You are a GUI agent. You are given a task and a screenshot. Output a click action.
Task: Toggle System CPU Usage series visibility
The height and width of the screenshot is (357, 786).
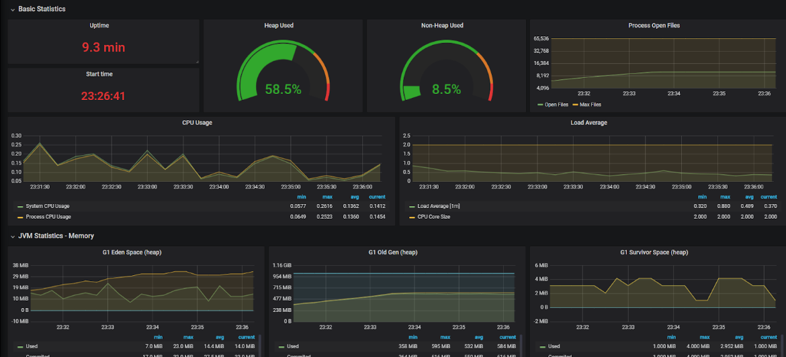coord(47,206)
